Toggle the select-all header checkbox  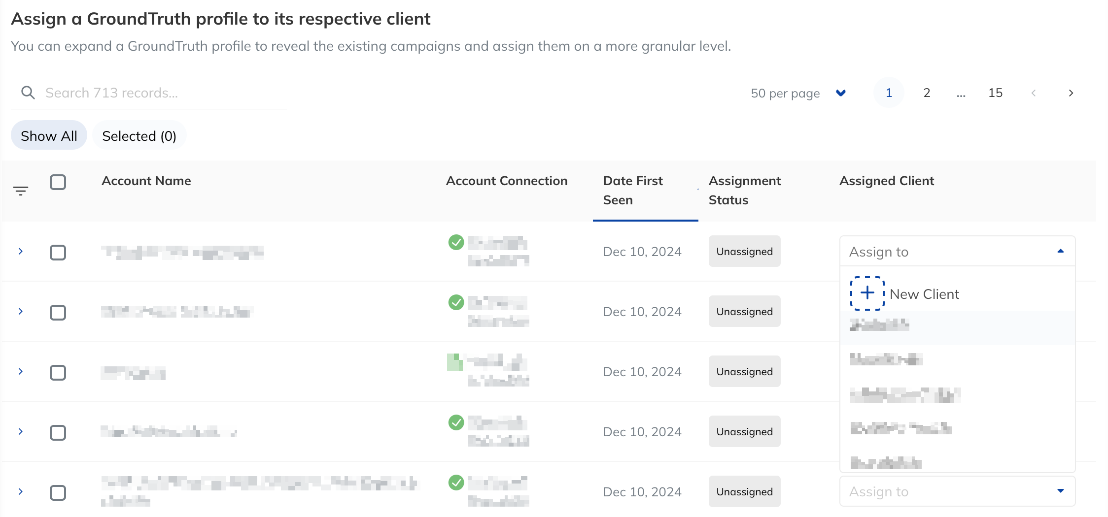(58, 182)
